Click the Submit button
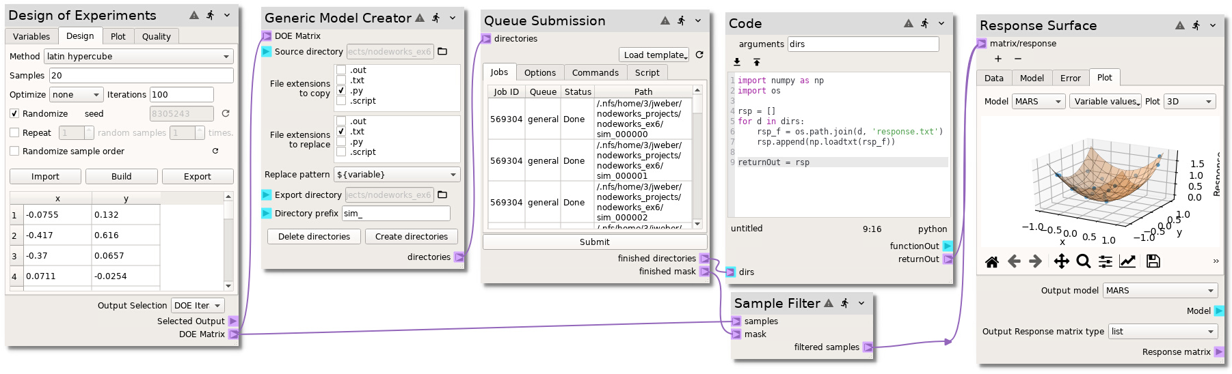The width and height of the screenshot is (1232, 374). pyautogui.click(x=594, y=242)
